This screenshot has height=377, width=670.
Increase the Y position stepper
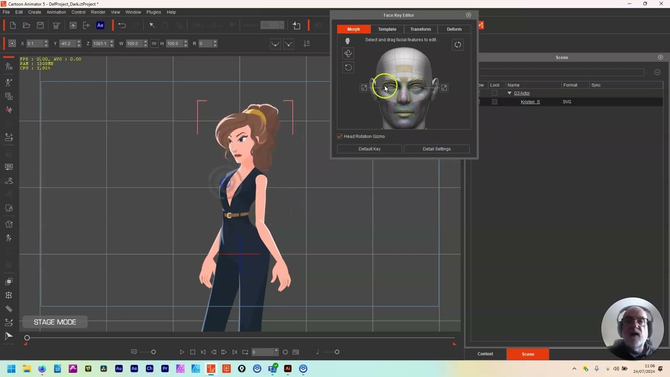(x=79, y=41)
